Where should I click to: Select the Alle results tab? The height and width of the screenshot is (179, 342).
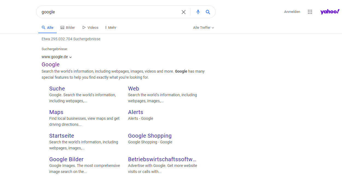point(48,28)
